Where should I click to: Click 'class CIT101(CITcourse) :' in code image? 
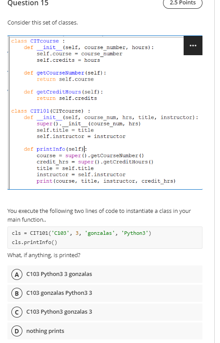[51, 111]
